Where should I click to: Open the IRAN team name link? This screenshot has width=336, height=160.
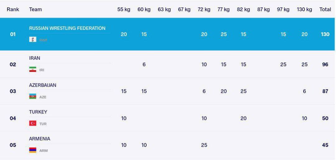tap(35, 58)
